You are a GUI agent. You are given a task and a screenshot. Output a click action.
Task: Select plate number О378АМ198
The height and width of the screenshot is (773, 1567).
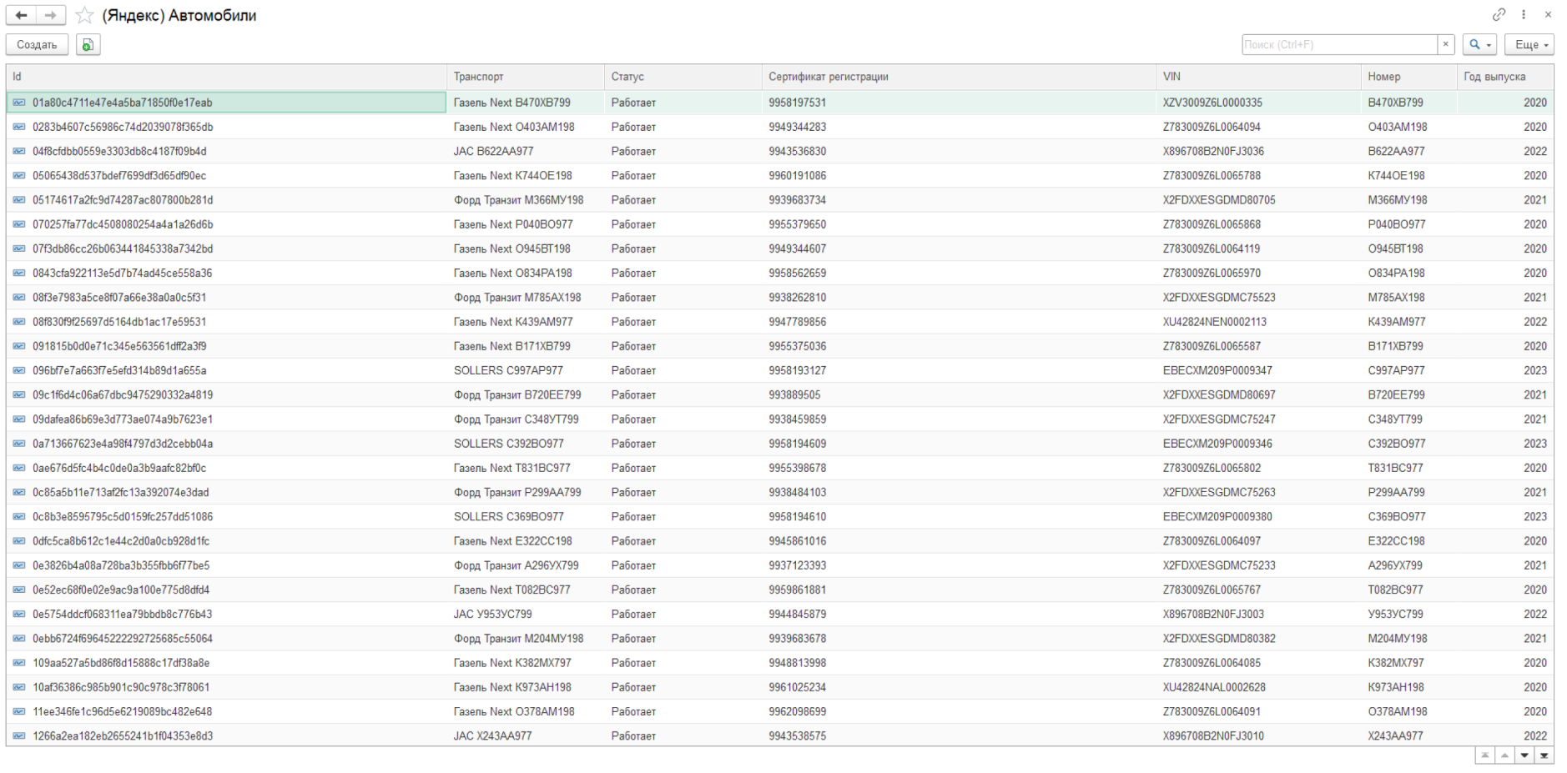[x=1398, y=711]
